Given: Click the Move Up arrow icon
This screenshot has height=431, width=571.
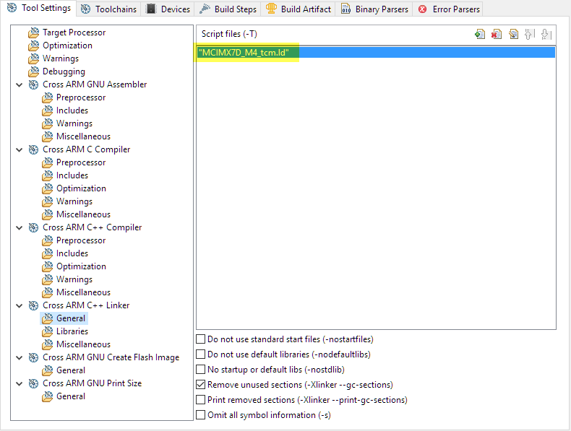Looking at the screenshot, I should coord(529,34).
